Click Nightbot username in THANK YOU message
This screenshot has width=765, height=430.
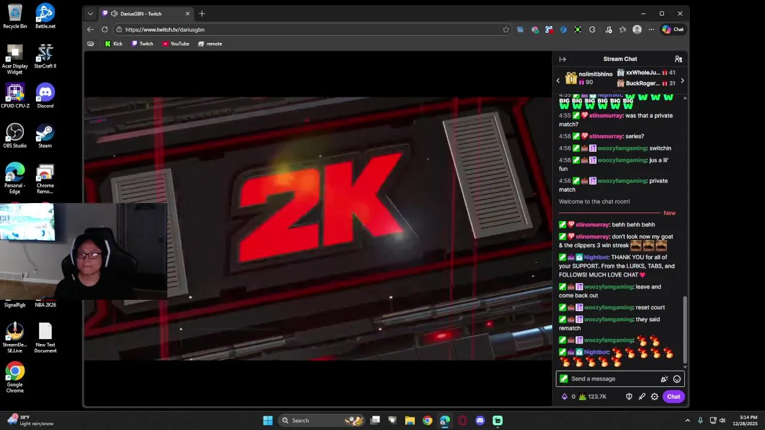596,257
